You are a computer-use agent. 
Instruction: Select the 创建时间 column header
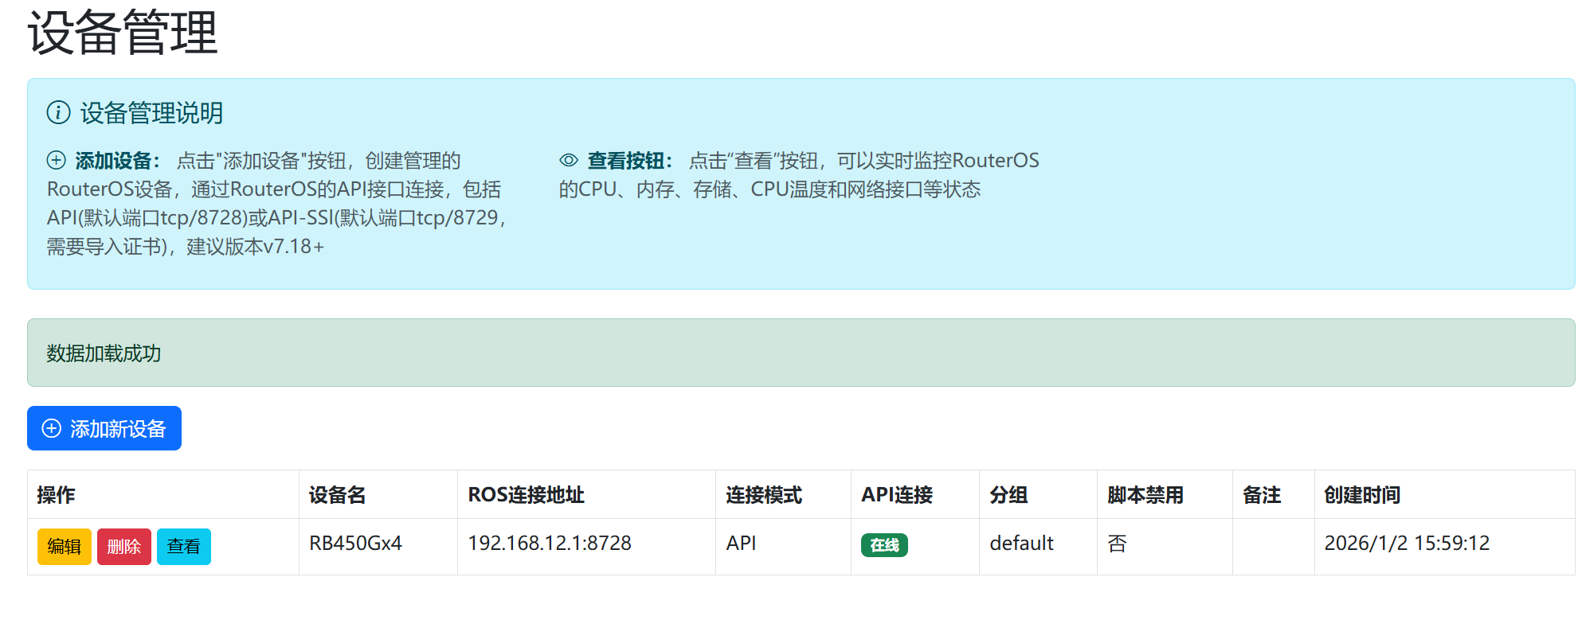(x=1361, y=495)
